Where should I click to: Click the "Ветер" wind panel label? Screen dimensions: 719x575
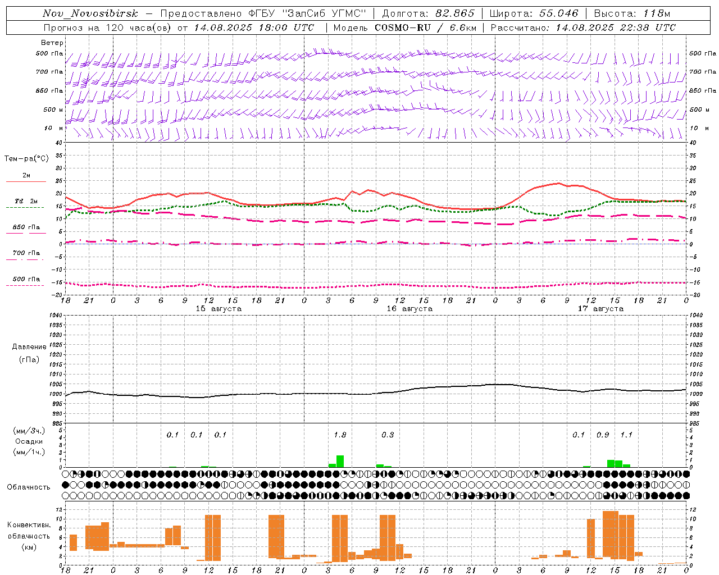pos(52,43)
